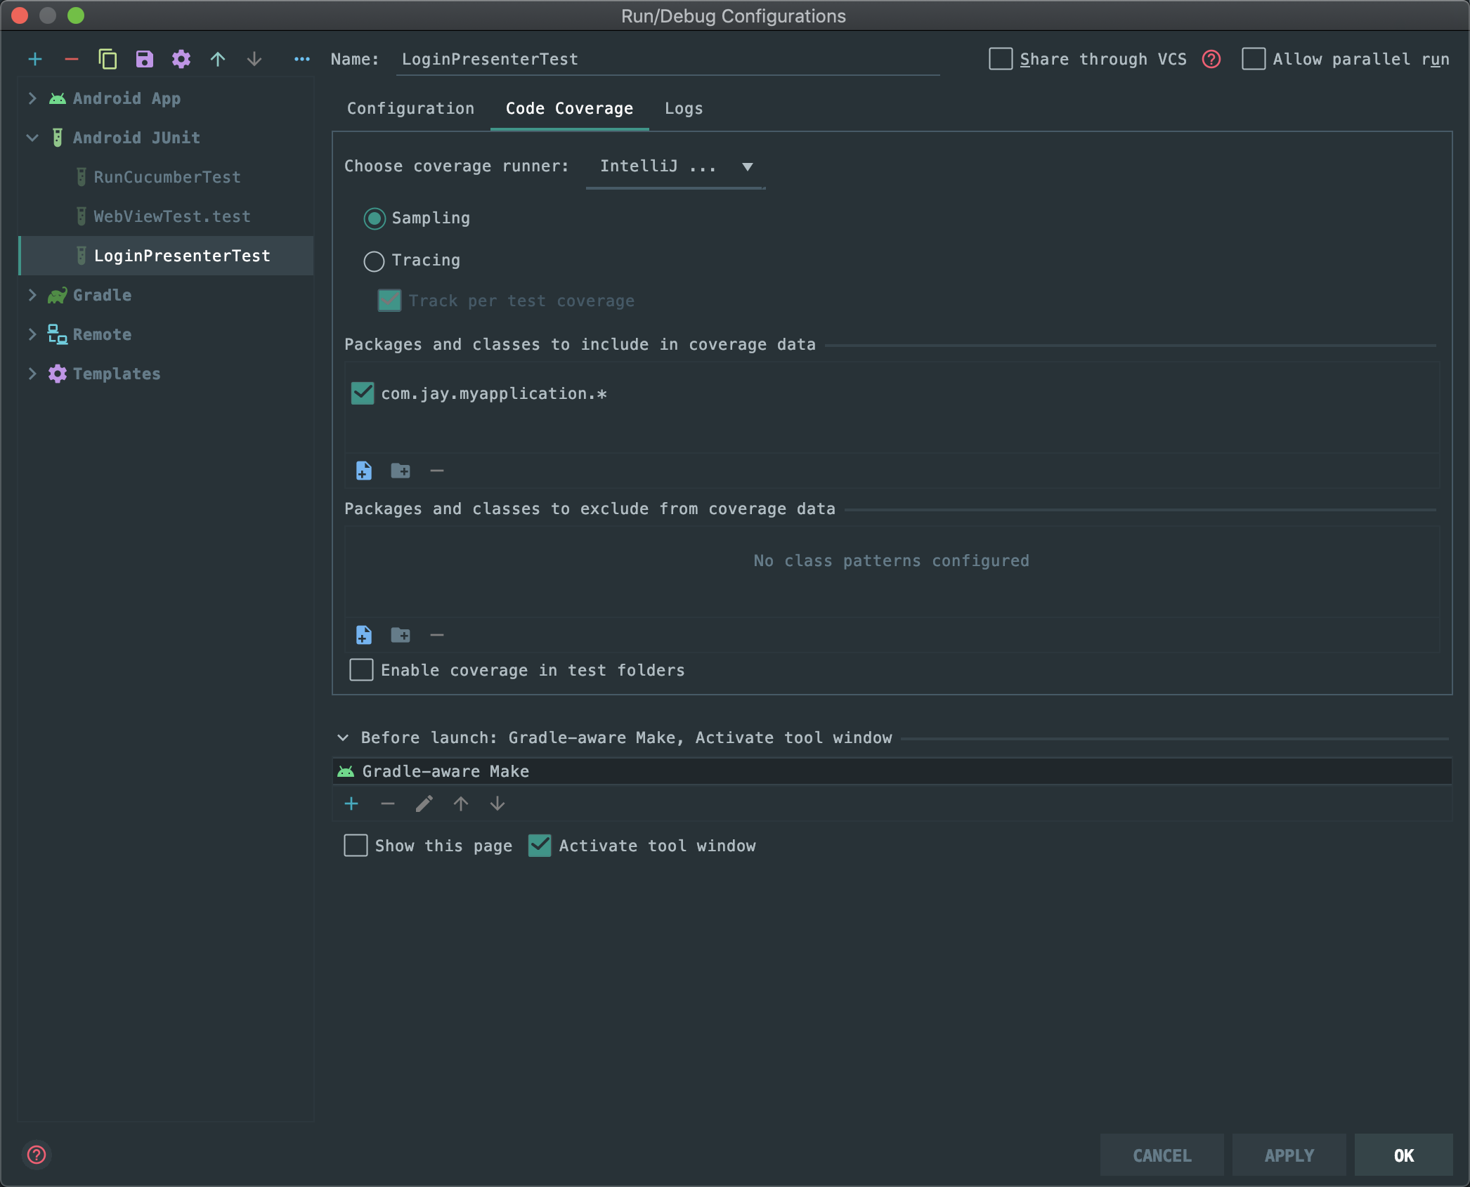Toggle Allow parallel run checkbox

1254,59
